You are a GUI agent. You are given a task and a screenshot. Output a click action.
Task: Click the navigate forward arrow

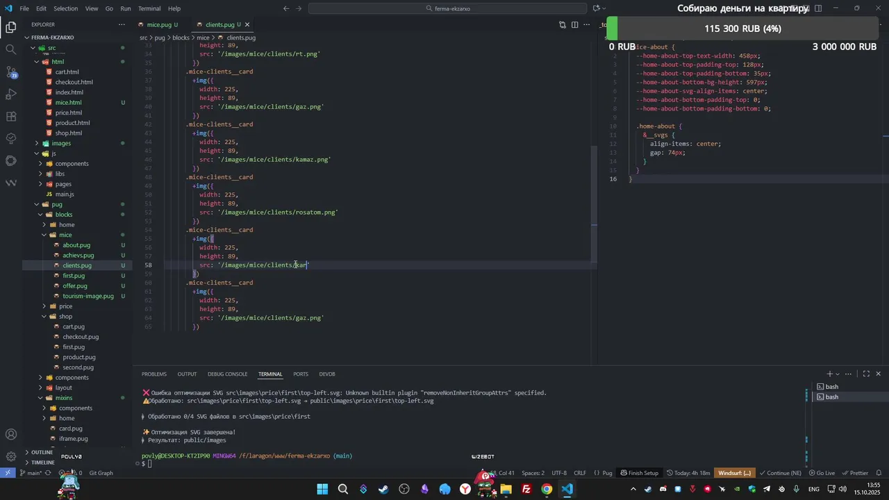point(300,8)
